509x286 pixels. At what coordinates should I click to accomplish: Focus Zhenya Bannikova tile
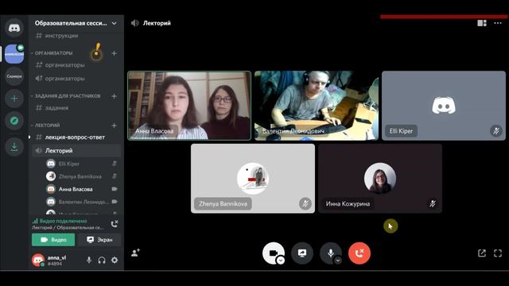[253, 178]
